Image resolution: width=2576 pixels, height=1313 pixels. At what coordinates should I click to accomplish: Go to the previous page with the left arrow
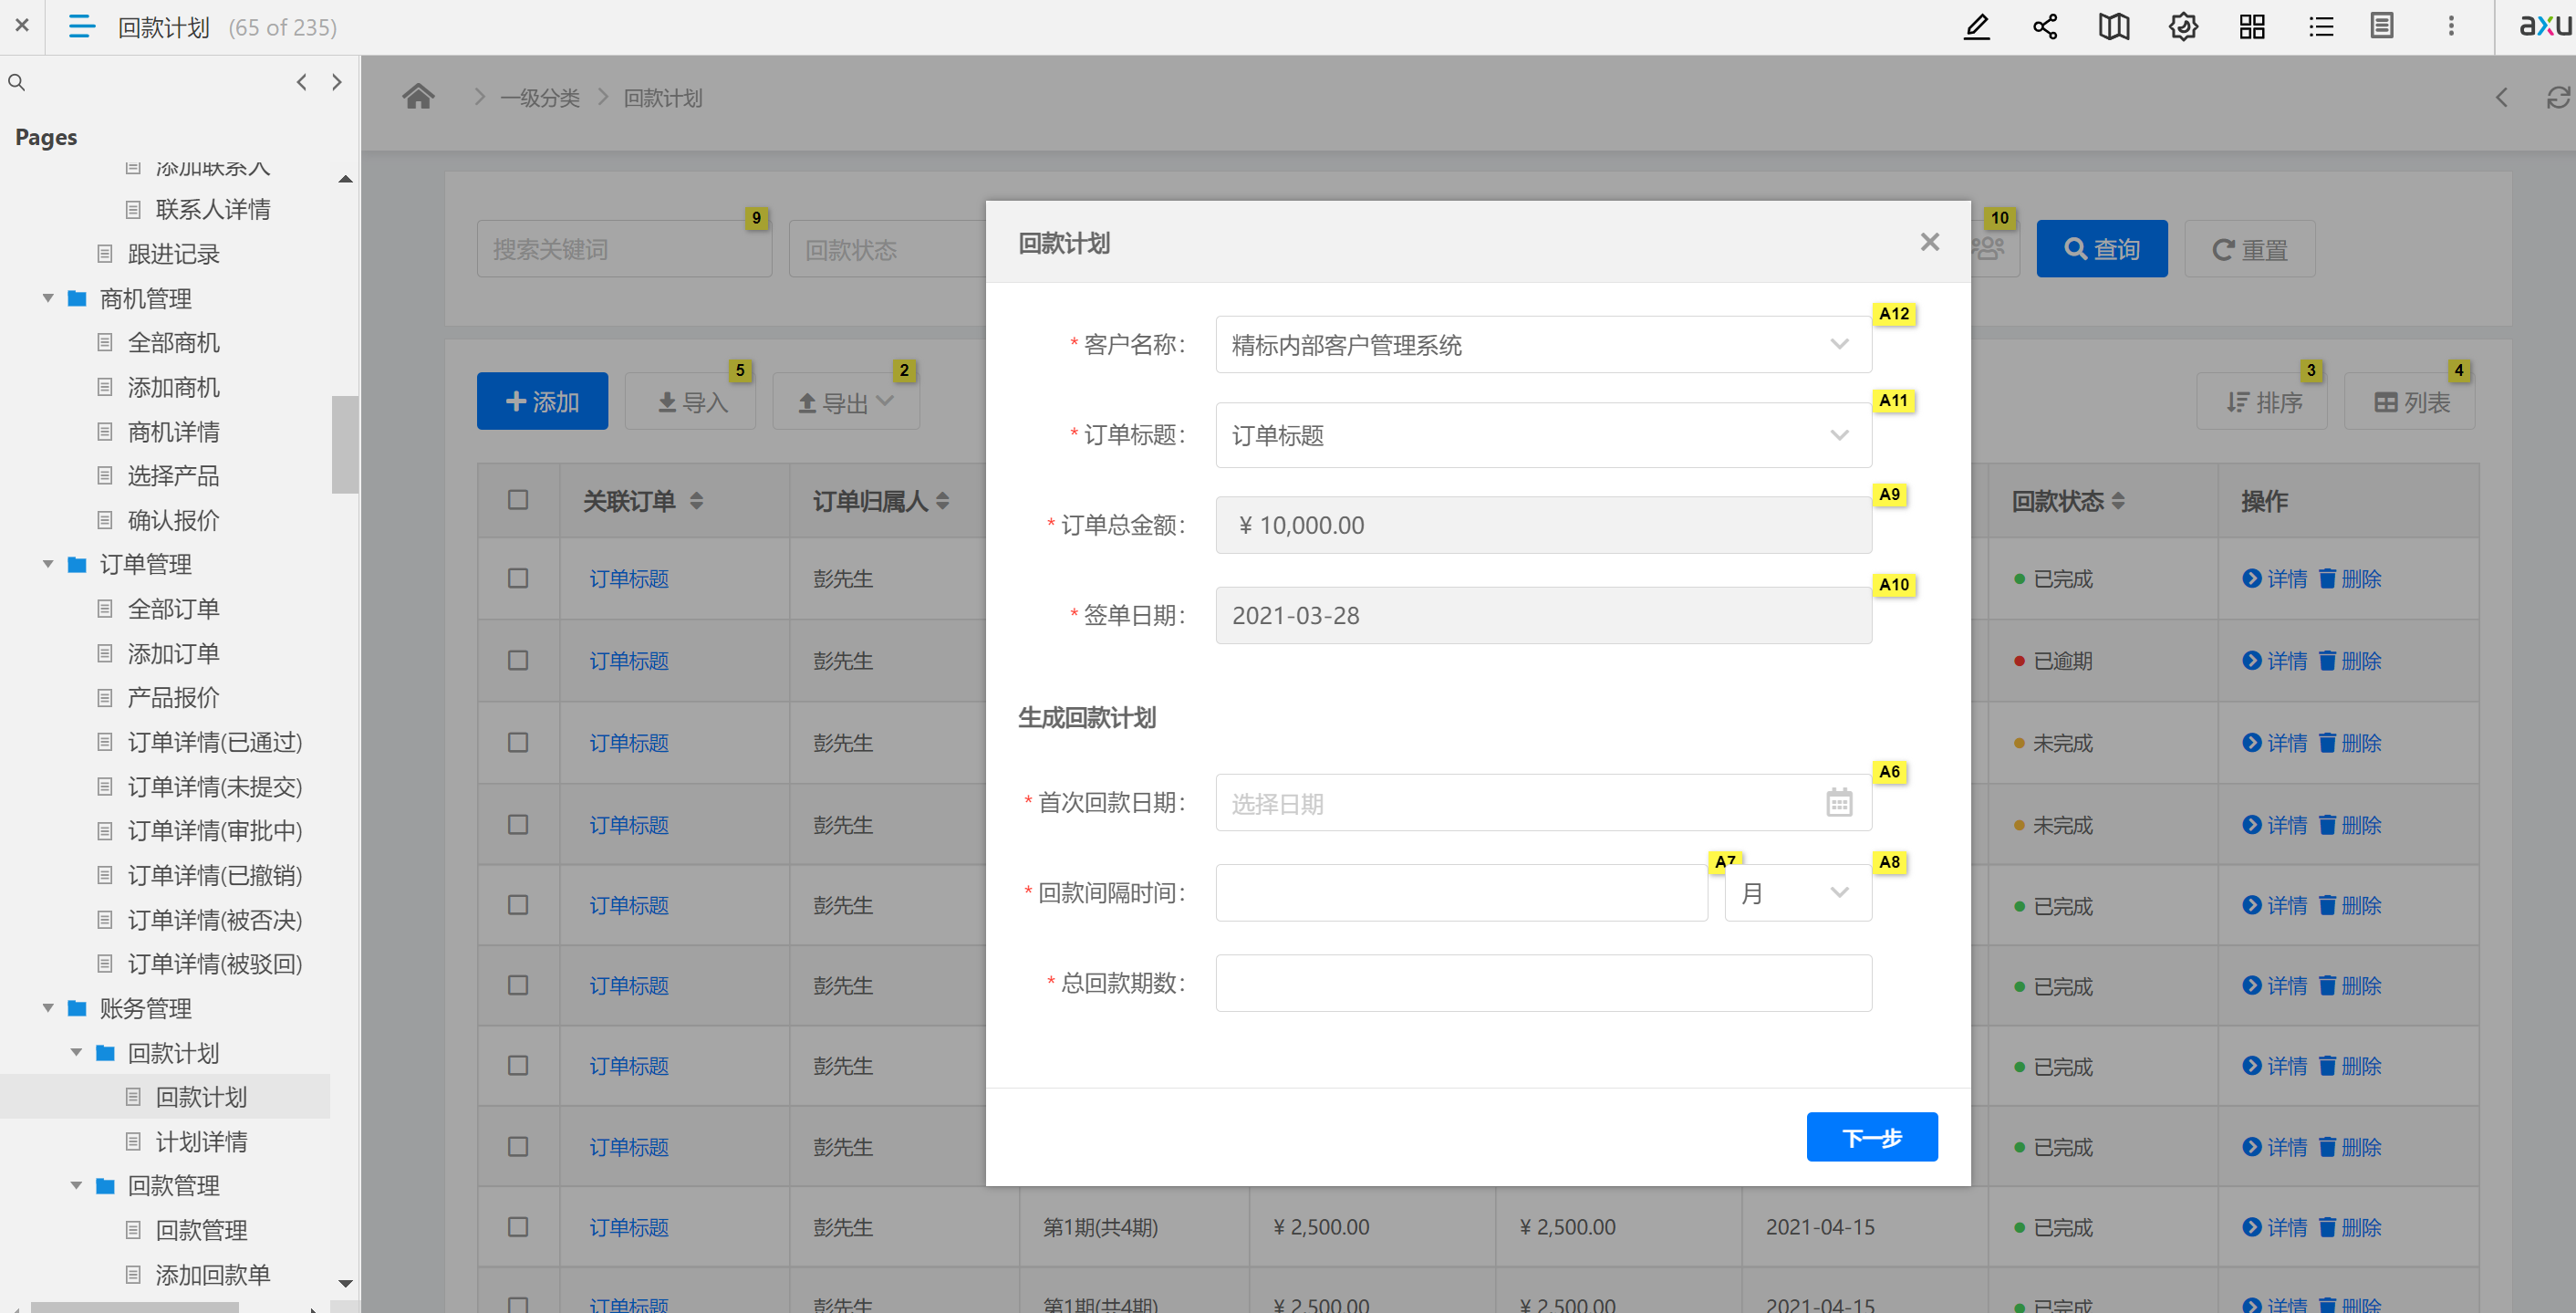tap(301, 82)
